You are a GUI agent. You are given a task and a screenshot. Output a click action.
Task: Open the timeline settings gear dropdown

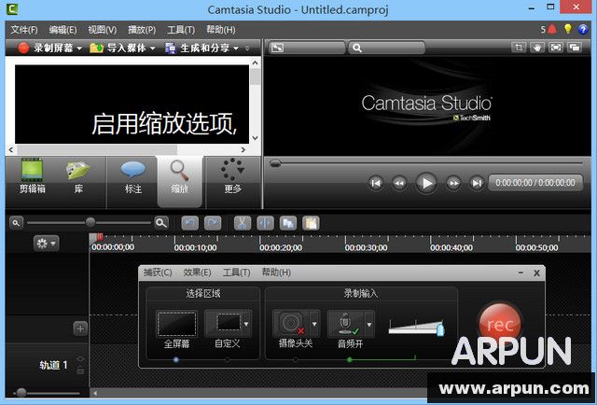[46, 243]
